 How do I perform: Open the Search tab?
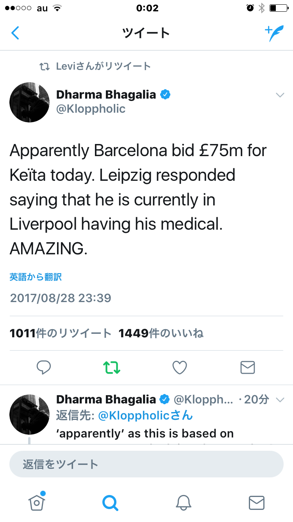[x=110, y=502]
